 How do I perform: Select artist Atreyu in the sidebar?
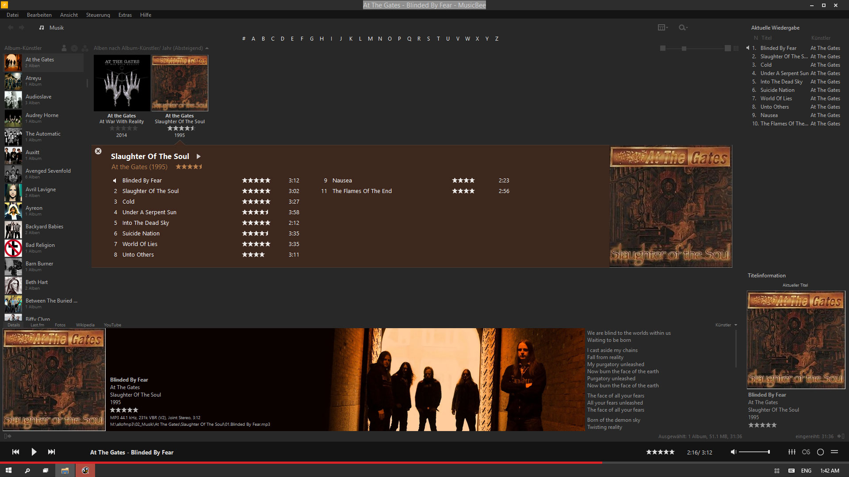tap(43, 81)
